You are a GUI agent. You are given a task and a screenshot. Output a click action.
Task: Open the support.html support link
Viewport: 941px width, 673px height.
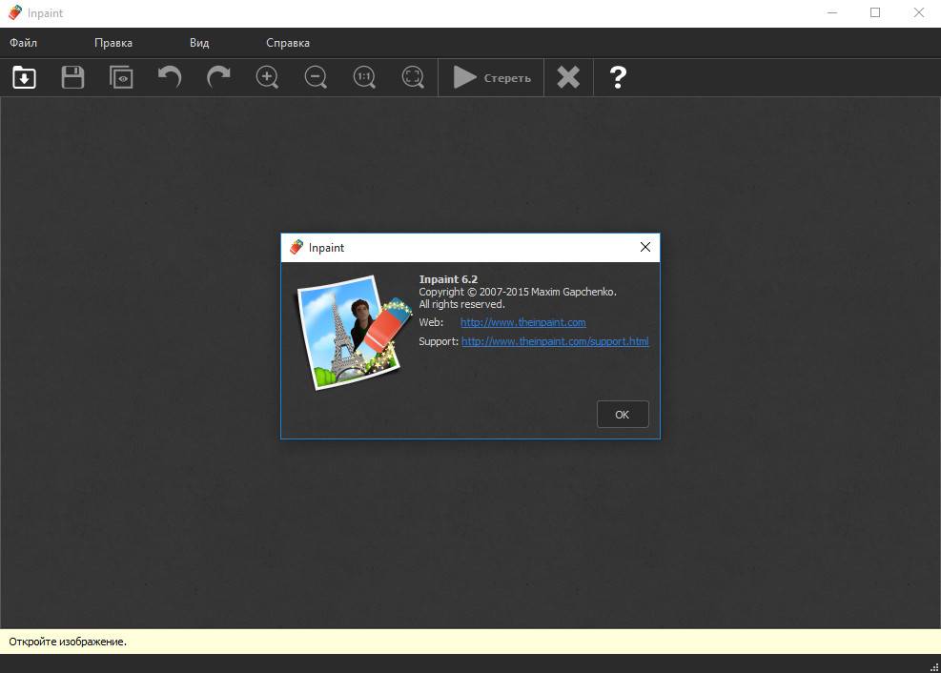click(x=555, y=341)
